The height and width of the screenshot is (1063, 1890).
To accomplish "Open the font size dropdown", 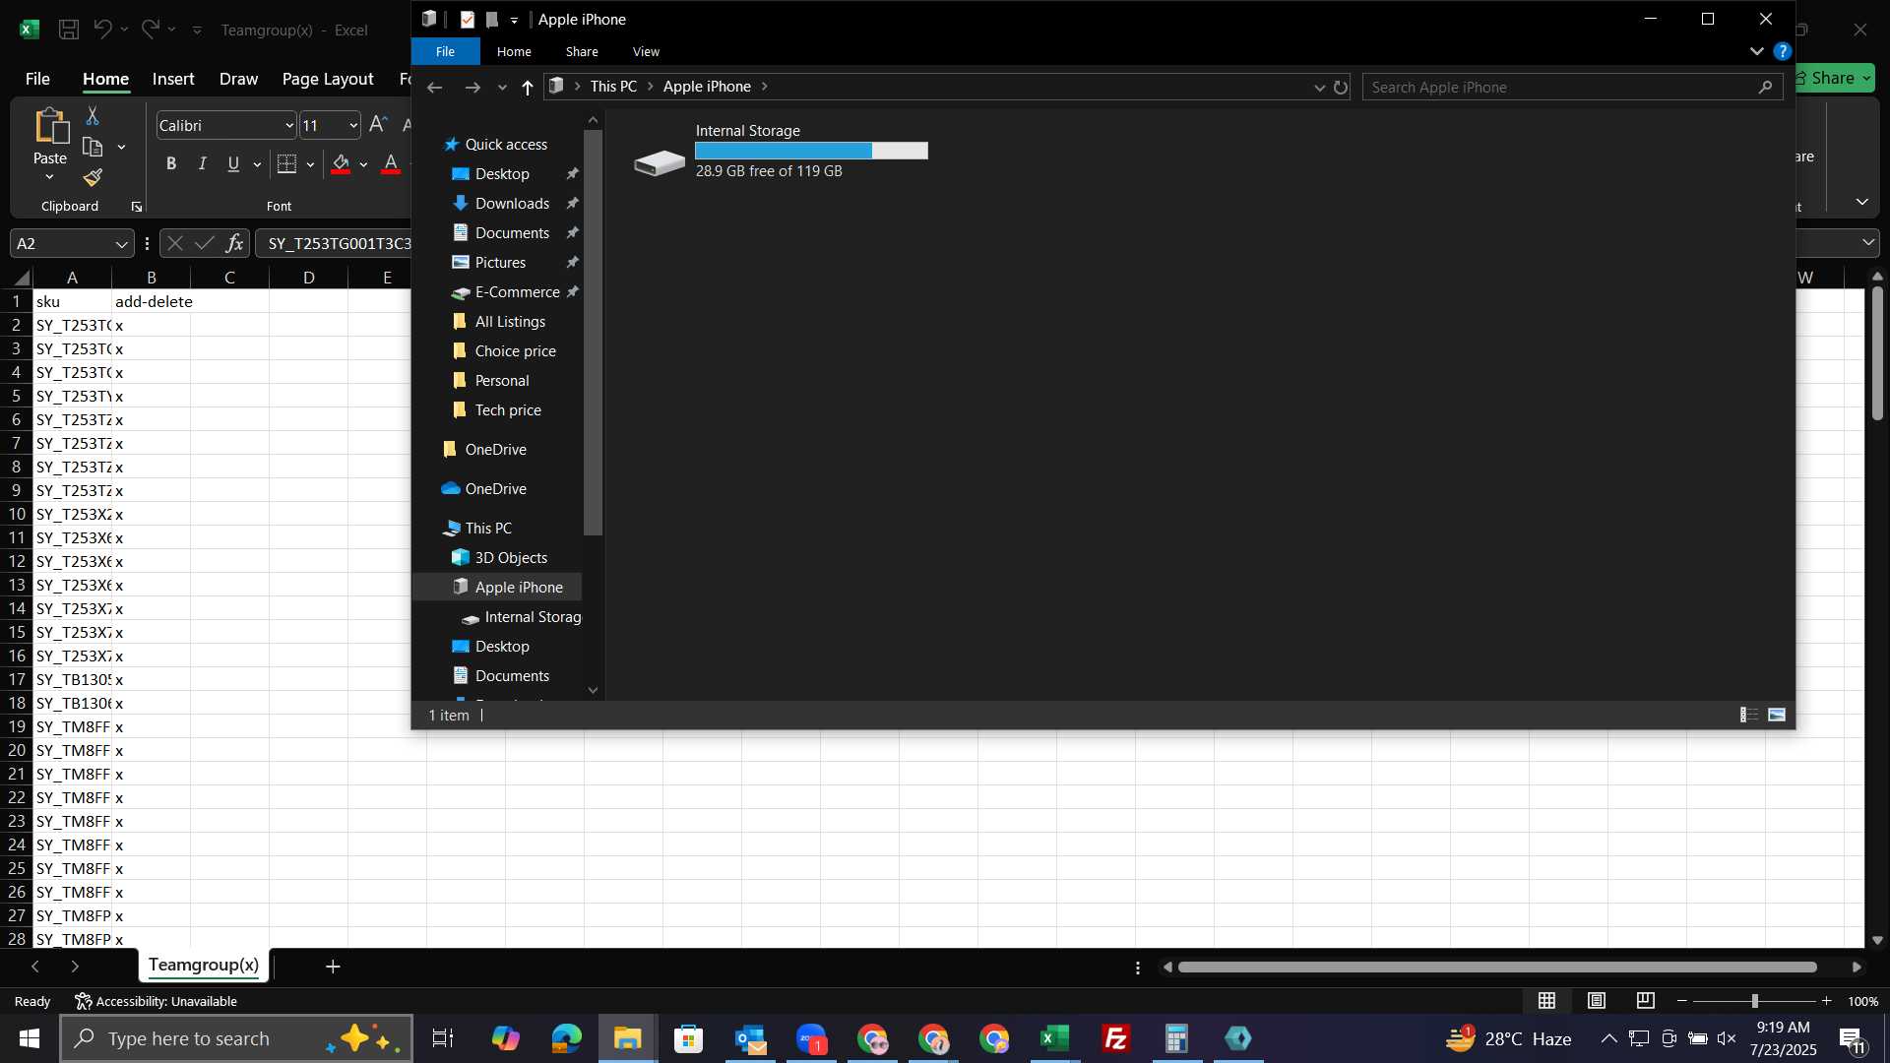I will [353, 125].
